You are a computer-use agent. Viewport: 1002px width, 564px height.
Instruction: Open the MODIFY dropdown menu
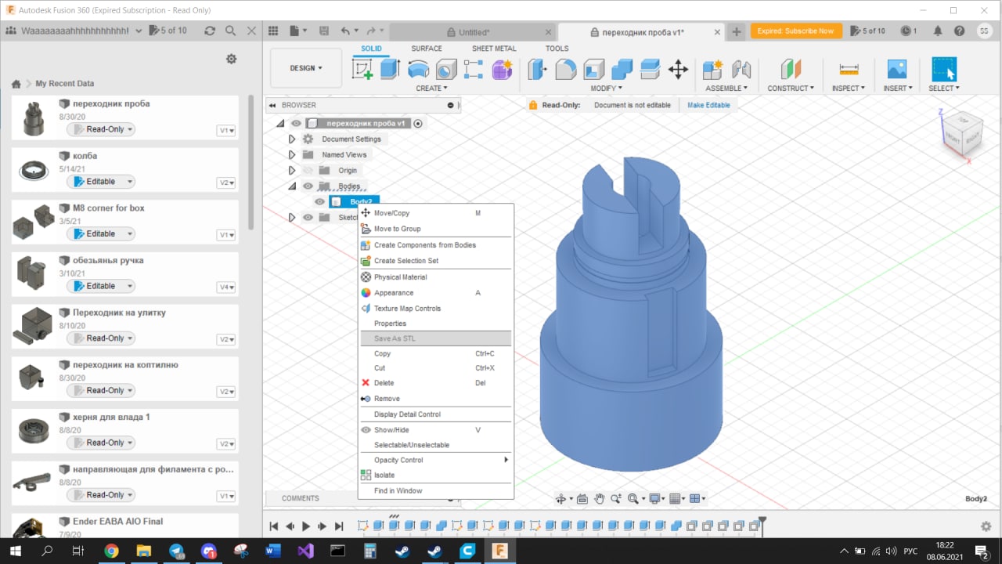606,89
